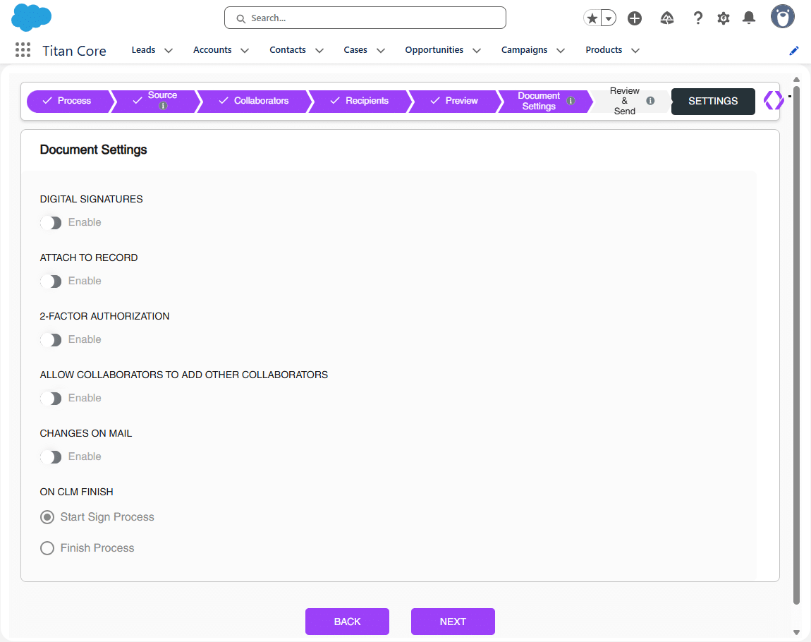
Task: Click the edit pencil icon
Action: point(793,50)
